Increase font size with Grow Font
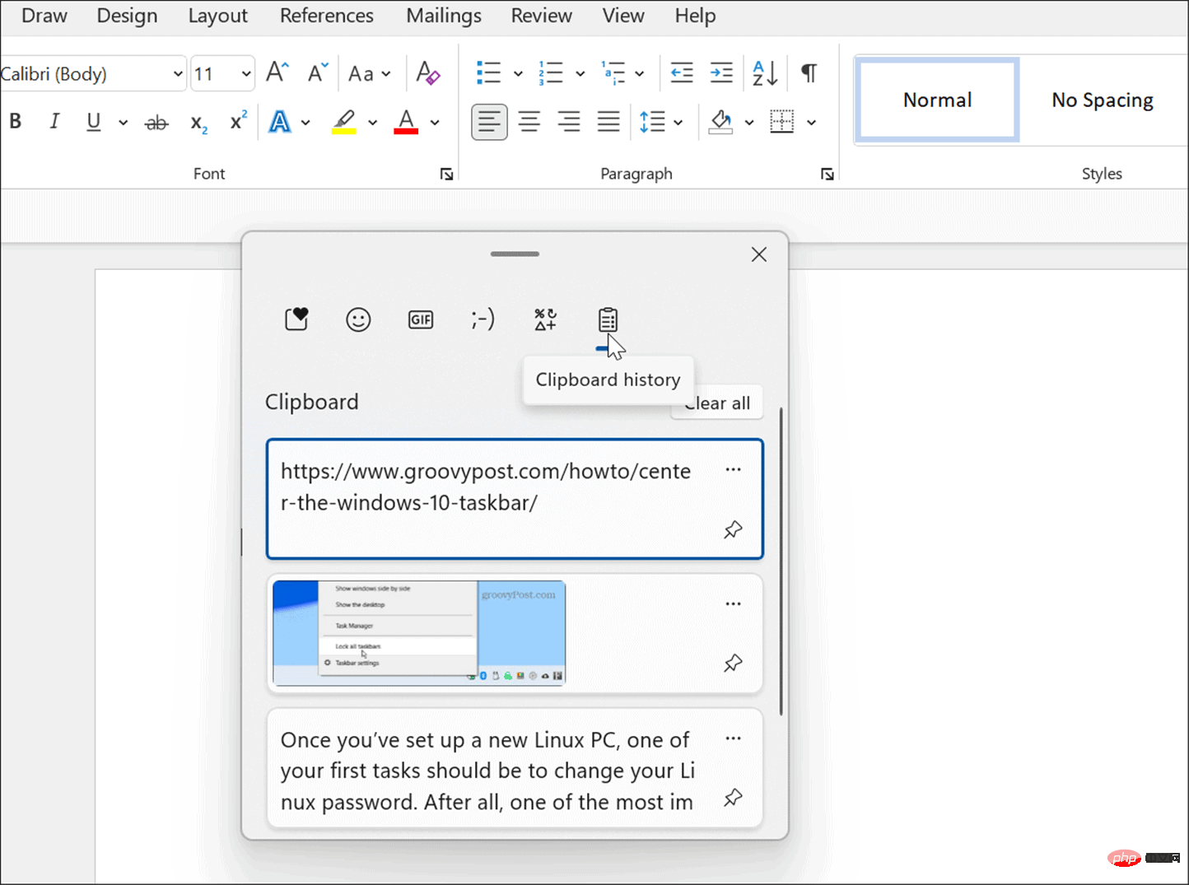1189x885 pixels. tap(277, 72)
